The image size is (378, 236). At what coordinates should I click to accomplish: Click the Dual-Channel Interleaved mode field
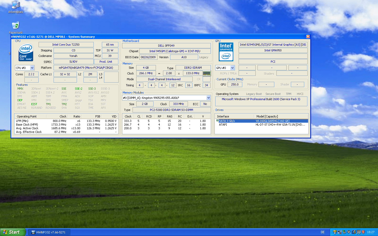coord(164,79)
